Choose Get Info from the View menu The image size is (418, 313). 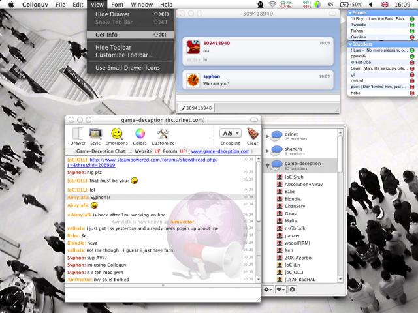[x=131, y=35]
